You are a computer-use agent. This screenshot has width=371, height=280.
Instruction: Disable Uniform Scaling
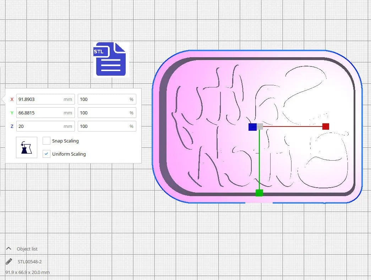pos(46,154)
